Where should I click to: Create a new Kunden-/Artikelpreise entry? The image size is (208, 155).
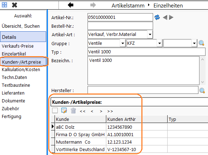click(x=55, y=111)
